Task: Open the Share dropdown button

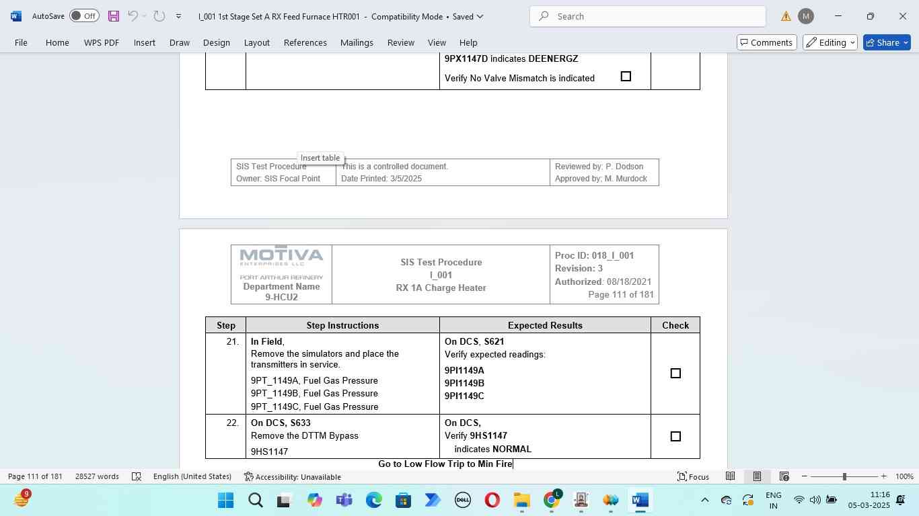Action: tap(906, 42)
